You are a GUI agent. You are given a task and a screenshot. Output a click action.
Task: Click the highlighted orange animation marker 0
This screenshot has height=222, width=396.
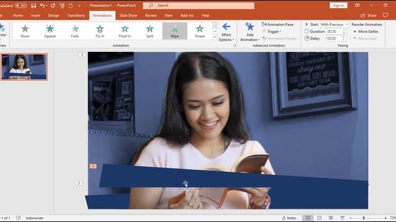click(x=93, y=166)
